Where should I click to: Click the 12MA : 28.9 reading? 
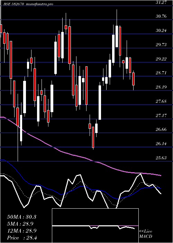click(x=21, y=231)
